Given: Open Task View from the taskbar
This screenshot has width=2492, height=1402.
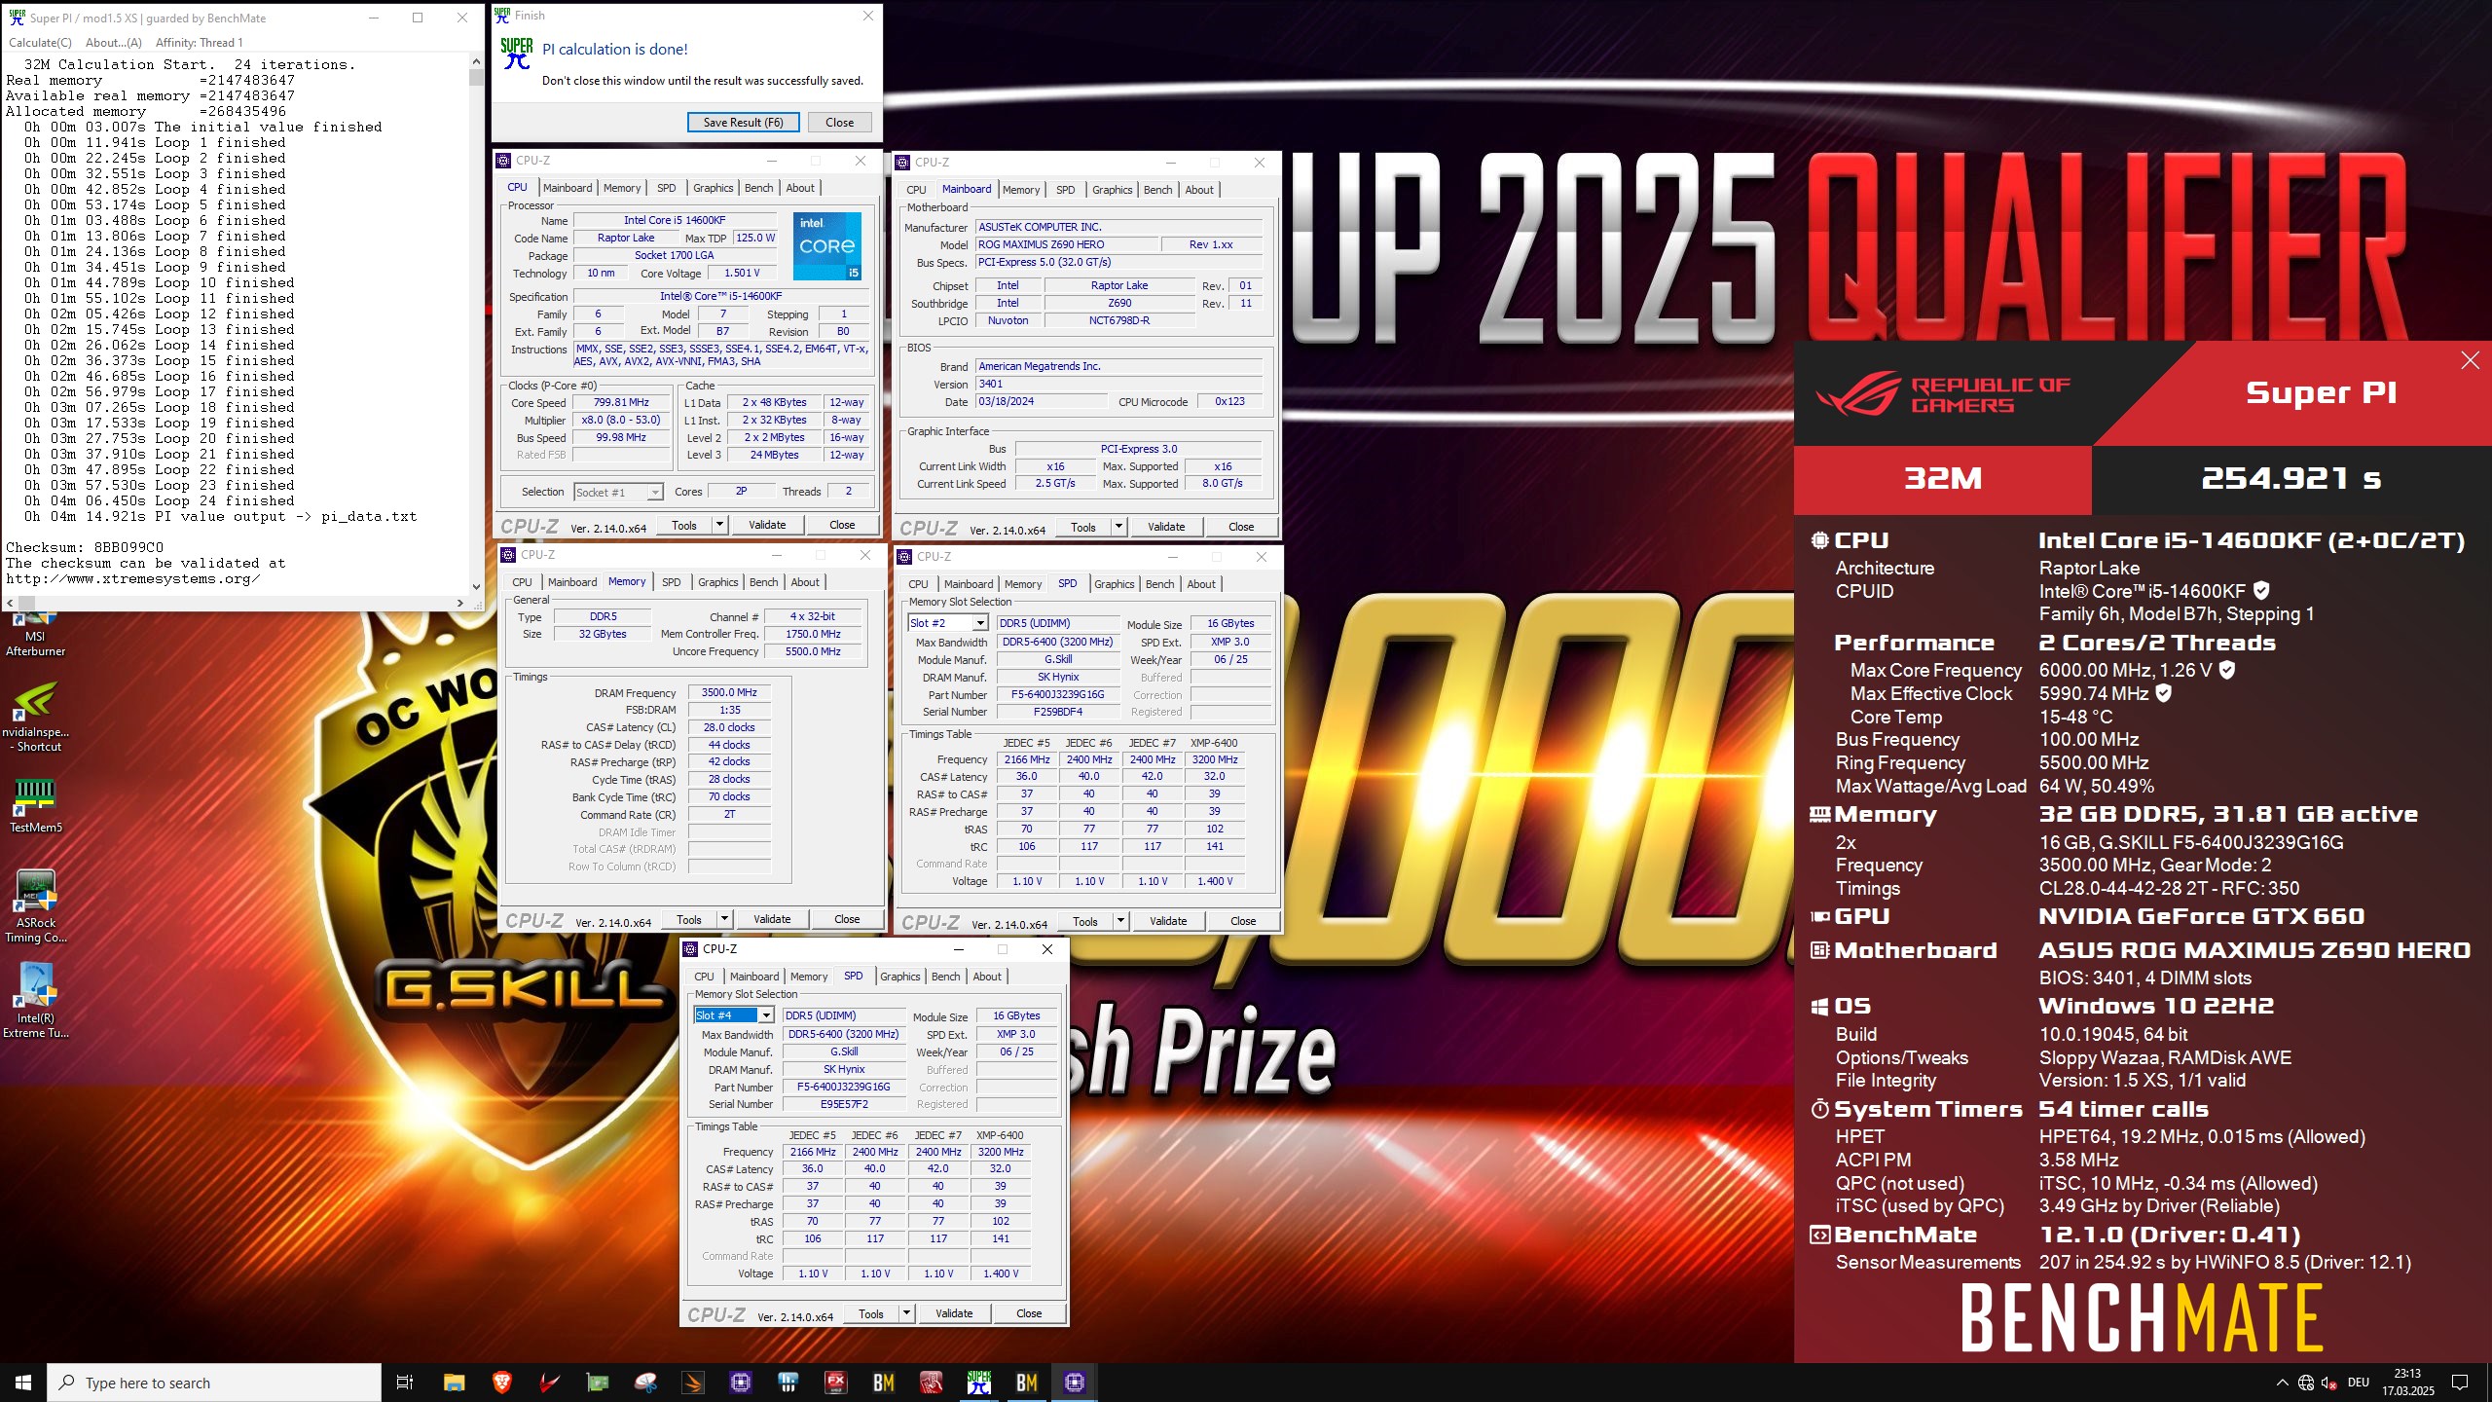Looking at the screenshot, I should (x=405, y=1383).
